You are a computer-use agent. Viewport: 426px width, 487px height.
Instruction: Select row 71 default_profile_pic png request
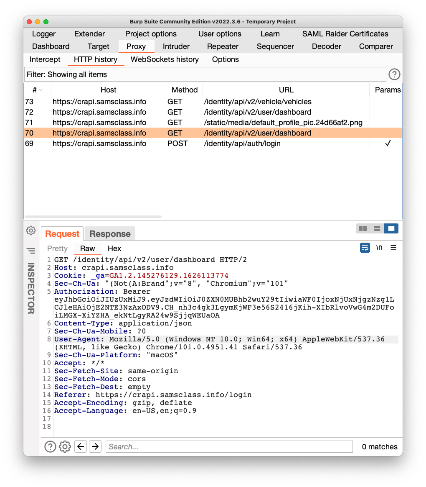213,122
